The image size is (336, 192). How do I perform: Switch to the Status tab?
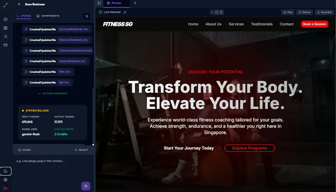(24, 16)
